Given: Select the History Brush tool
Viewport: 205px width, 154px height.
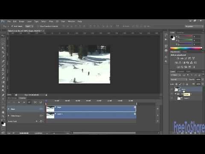Looking at the screenshot, I should tap(3, 74).
